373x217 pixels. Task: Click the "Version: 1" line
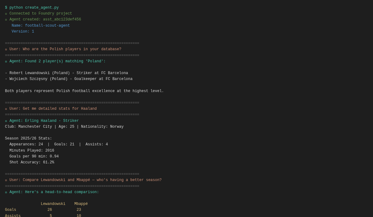[x=23, y=32]
